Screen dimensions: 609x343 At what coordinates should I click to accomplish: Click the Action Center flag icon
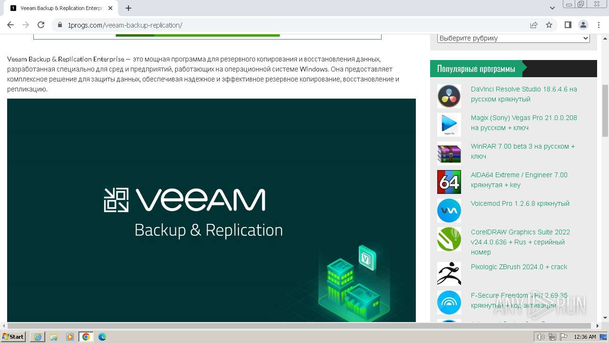point(564,337)
